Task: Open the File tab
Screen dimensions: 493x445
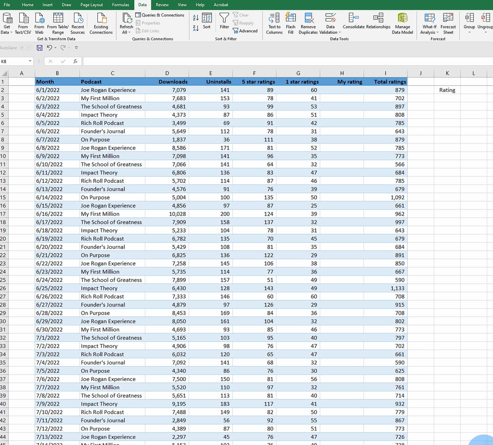Action: [7, 5]
